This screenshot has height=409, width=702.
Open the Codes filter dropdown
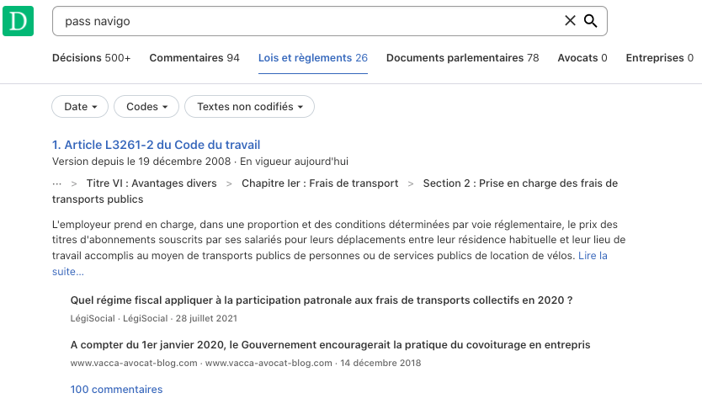pyautogui.click(x=146, y=107)
